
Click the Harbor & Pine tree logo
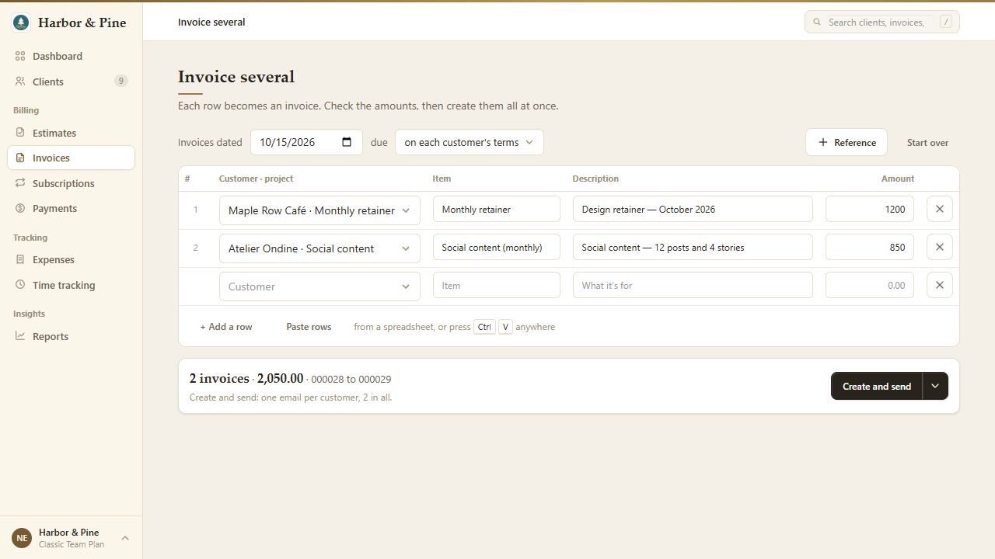(21, 23)
